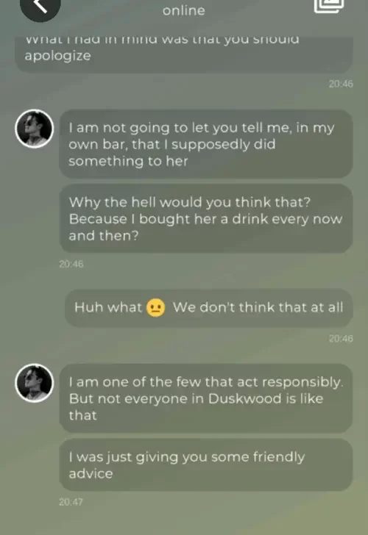Tap 20:46 timestamp under 'Huh what' message
Screen dimensions: 368x535
pyautogui.click(x=341, y=339)
